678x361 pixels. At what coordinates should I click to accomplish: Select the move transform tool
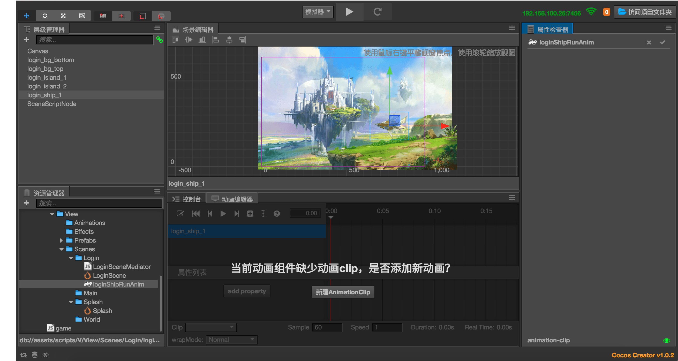[x=27, y=16]
